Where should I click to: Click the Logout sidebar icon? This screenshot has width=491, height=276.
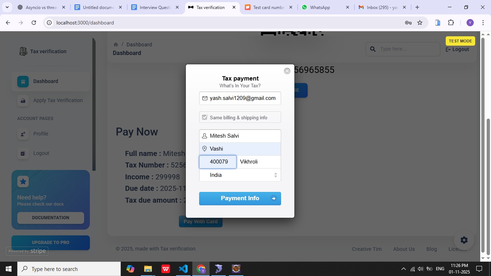click(23, 153)
